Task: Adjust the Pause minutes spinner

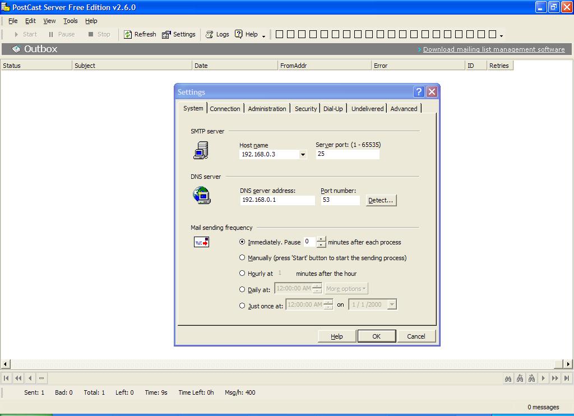Action: click(321, 242)
